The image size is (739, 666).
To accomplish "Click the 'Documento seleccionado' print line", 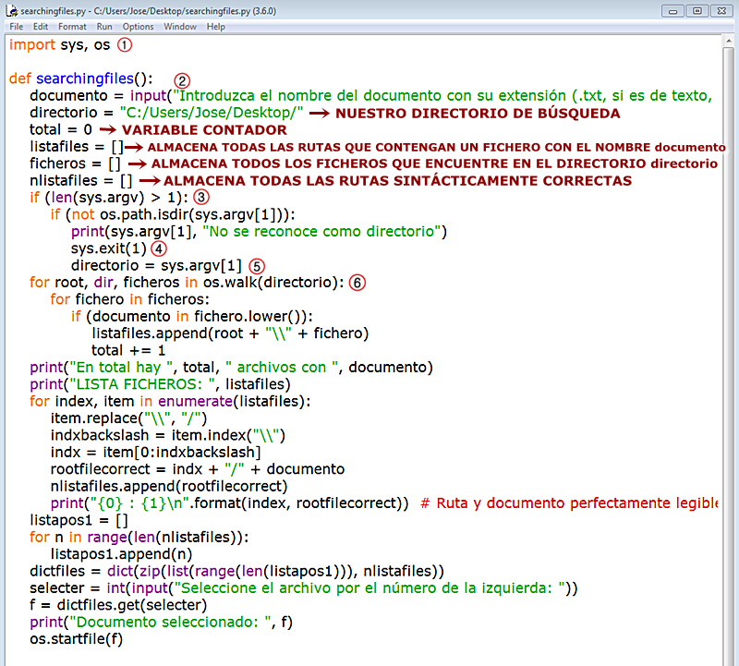I will pyautogui.click(x=161, y=622).
